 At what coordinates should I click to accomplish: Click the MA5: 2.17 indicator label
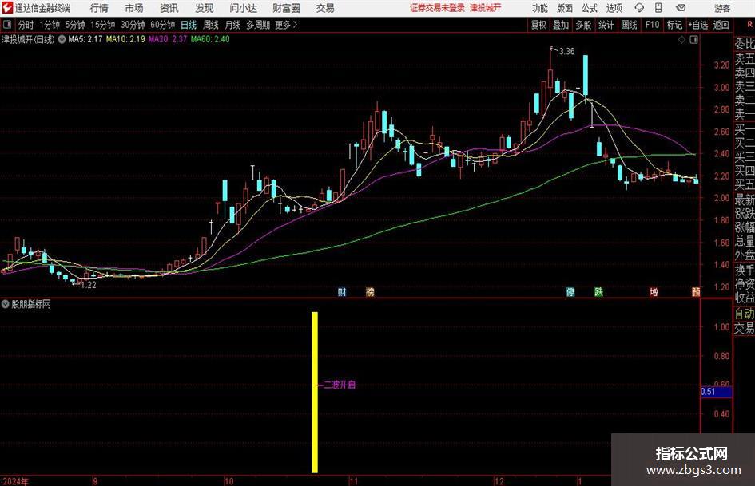[x=85, y=39]
